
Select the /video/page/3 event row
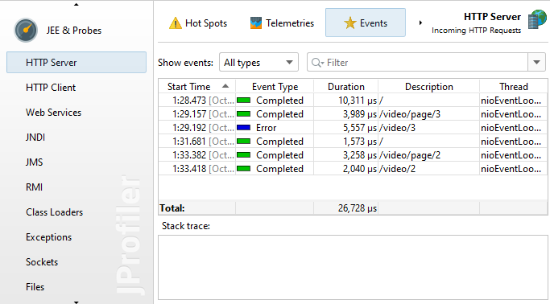(353, 114)
